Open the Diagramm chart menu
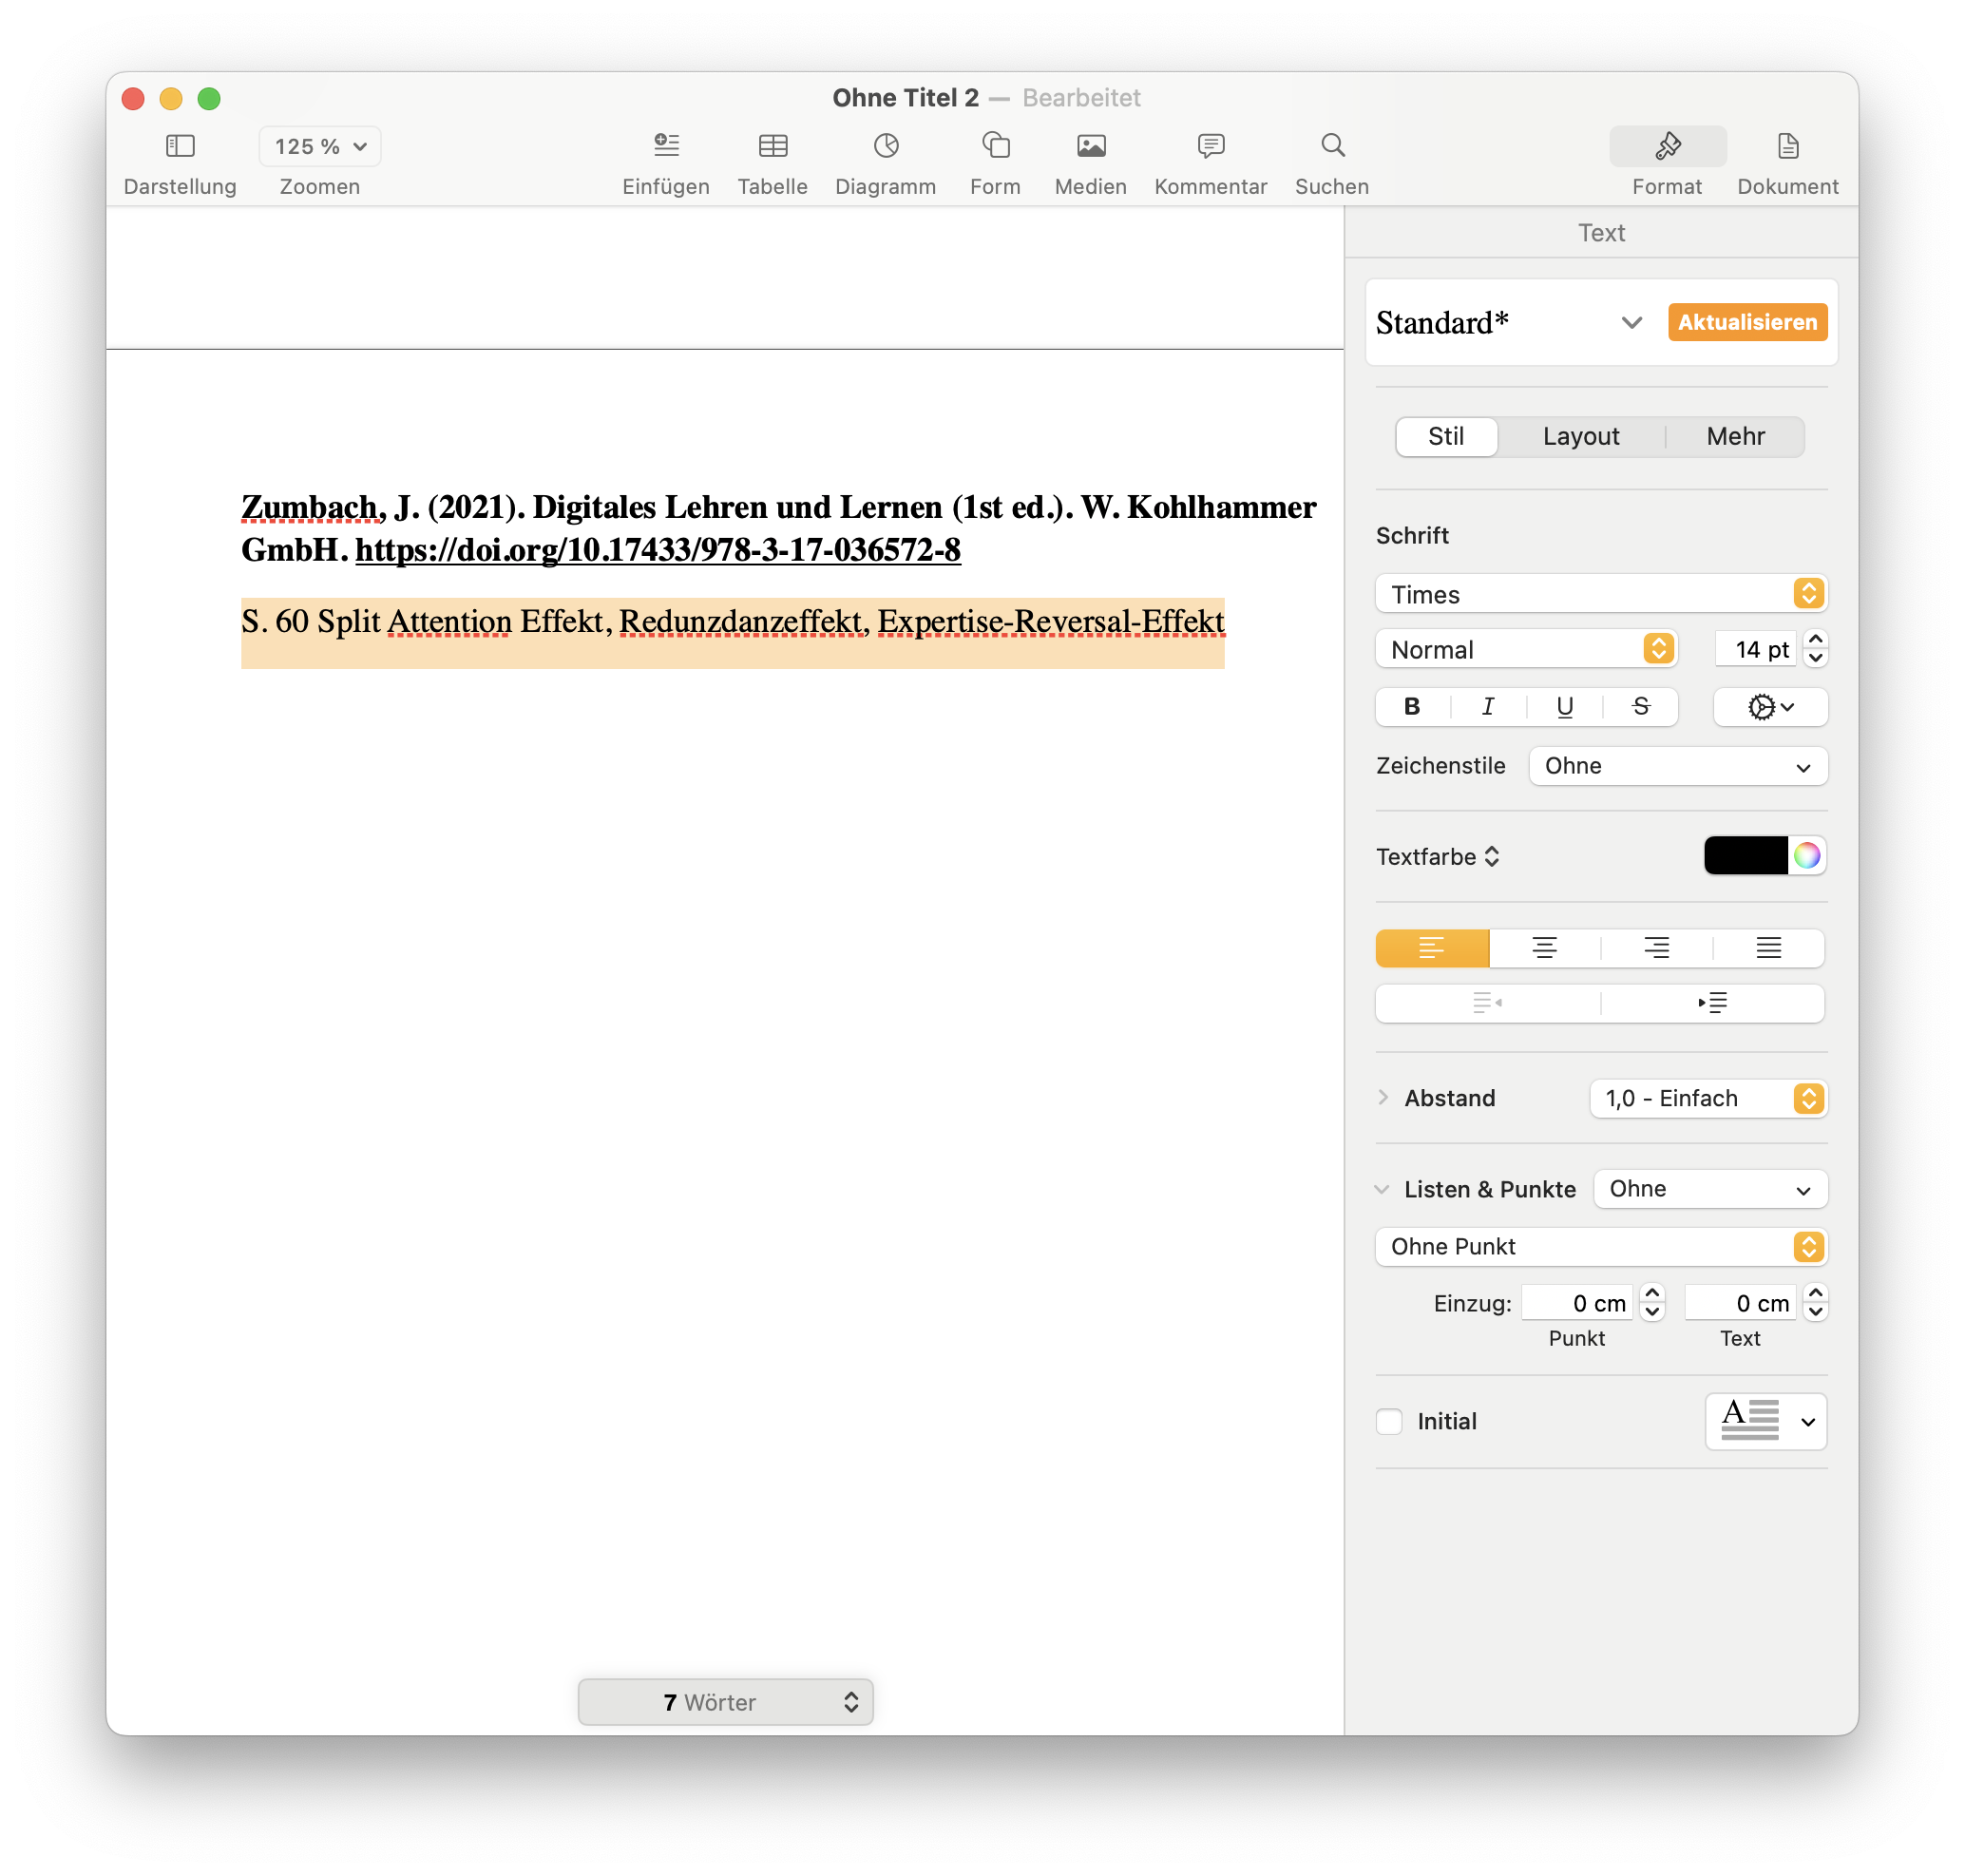Image resolution: width=1965 pixels, height=1876 pixels. [885, 147]
